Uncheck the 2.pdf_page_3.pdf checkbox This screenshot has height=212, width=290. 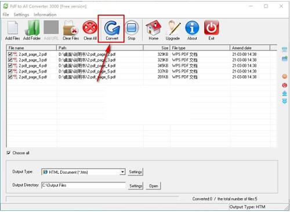click(x=10, y=60)
